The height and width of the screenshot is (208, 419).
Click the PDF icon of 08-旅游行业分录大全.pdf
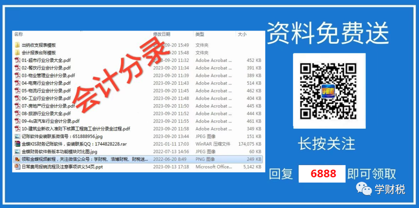click(x=17, y=113)
